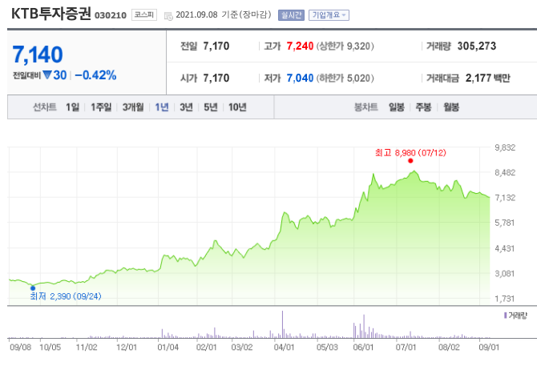Click the 상한가 9,320 upper limit text
The height and width of the screenshot is (366, 537).
click(x=345, y=46)
